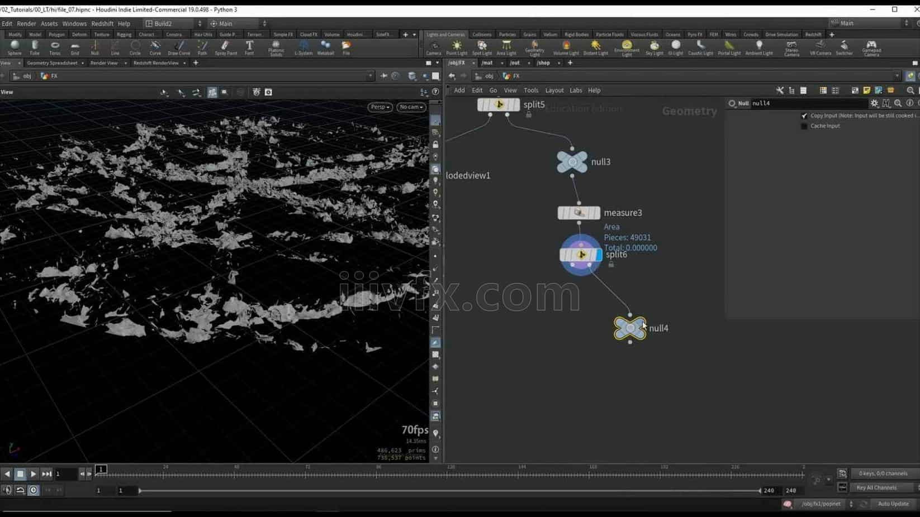920x517 pixels.
Task: Click the L-System shelf tool
Action: [x=303, y=47]
